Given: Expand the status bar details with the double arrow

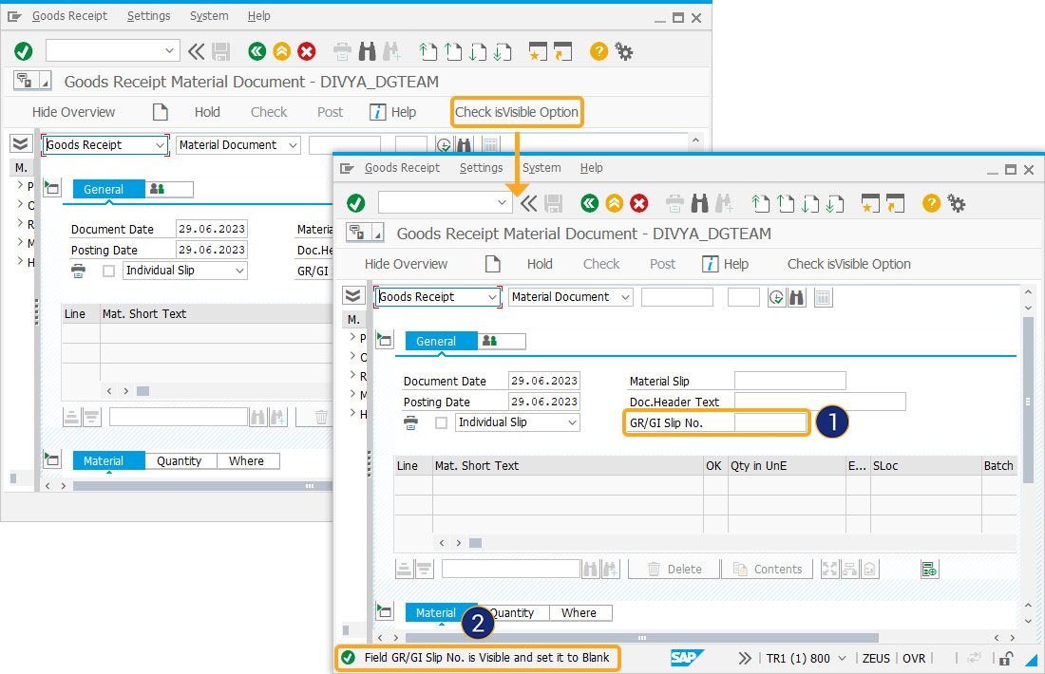Looking at the screenshot, I should (745, 658).
